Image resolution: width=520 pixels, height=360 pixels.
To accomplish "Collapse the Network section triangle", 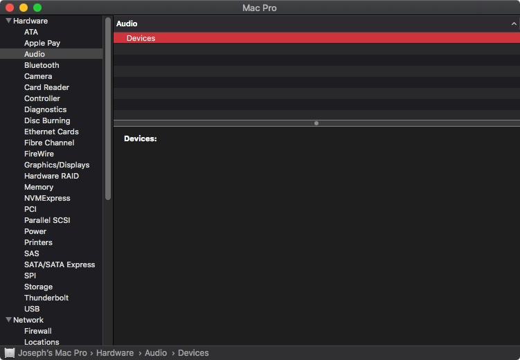I will point(8,320).
